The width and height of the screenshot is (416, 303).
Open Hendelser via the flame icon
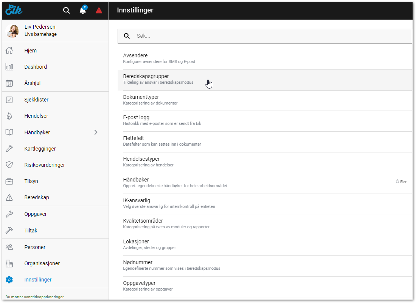[x=9, y=116]
